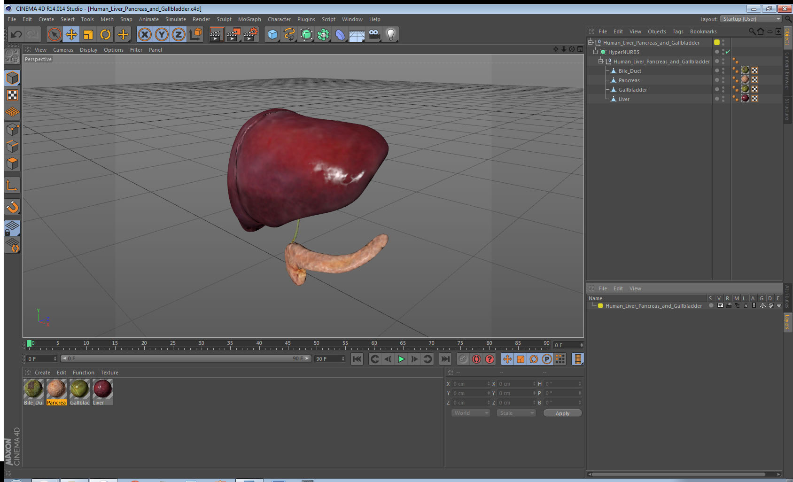Image resolution: width=793 pixels, height=482 pixels.
Task: Switch to Points mode
Action: coord(13,130)
